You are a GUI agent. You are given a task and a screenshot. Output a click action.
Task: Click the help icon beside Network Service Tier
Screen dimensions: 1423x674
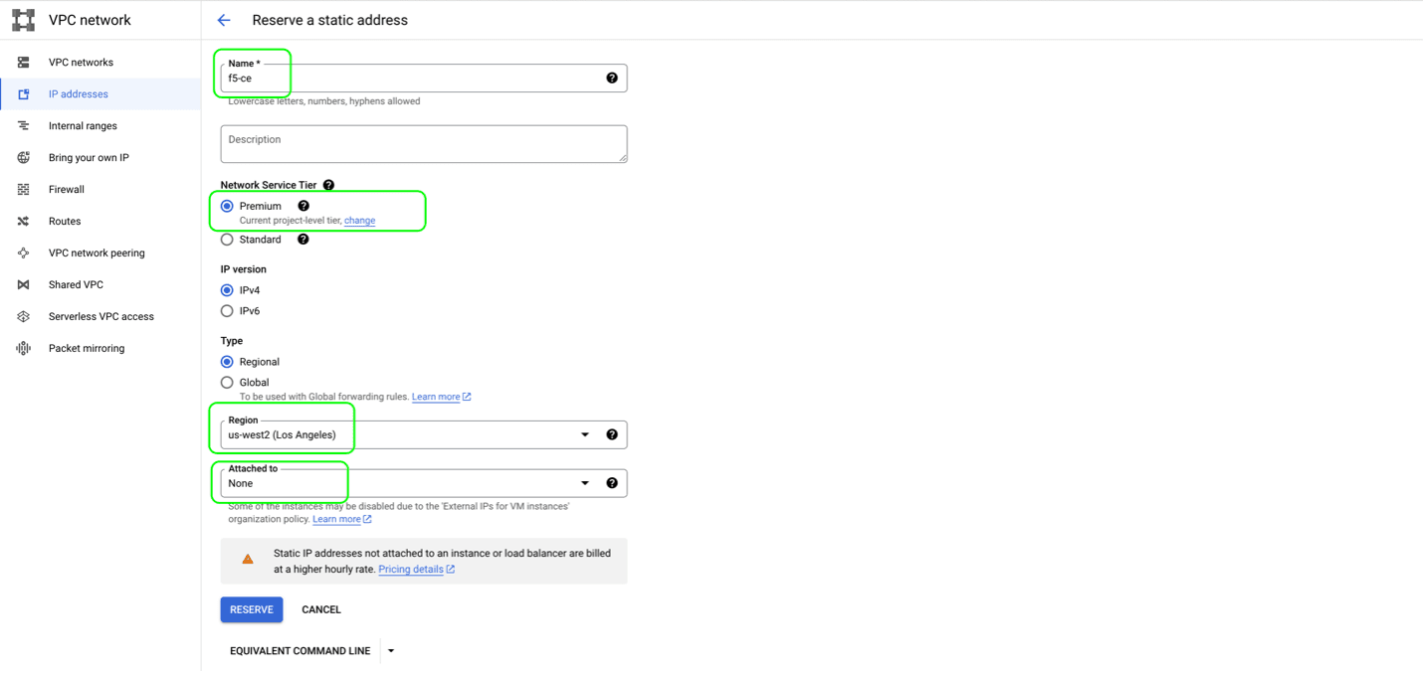click(x=328, y=185)
